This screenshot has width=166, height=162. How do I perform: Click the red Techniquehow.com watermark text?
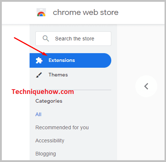click(x=43, y=92)
